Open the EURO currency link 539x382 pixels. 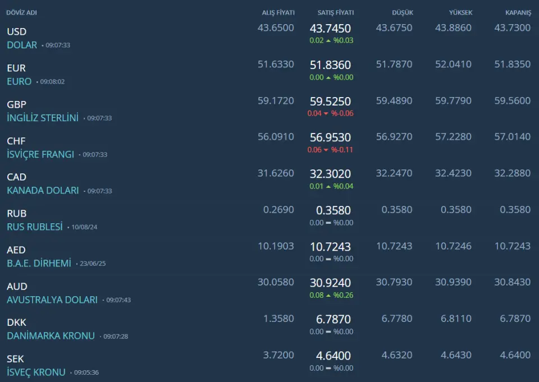click(x=19, y=81)
